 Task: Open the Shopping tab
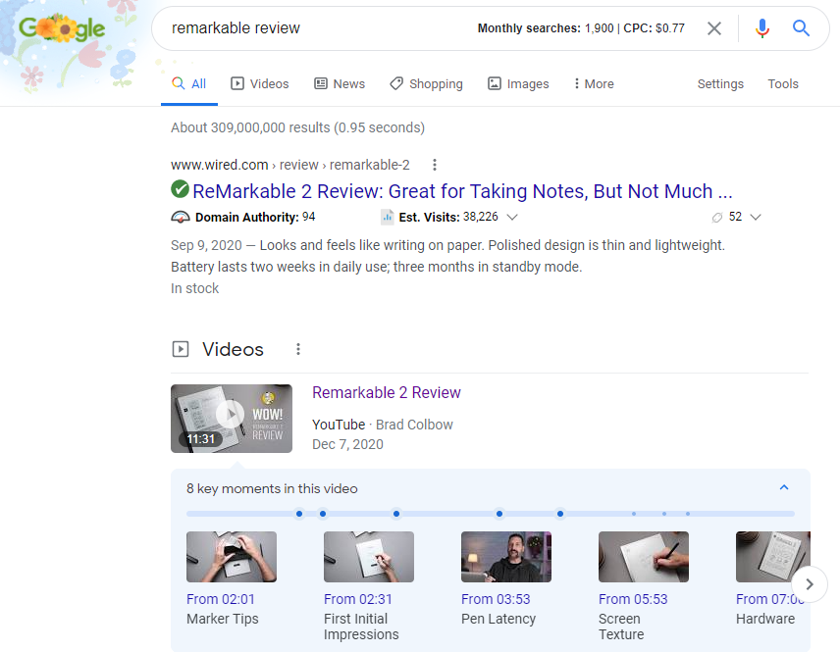click(427, 83)
